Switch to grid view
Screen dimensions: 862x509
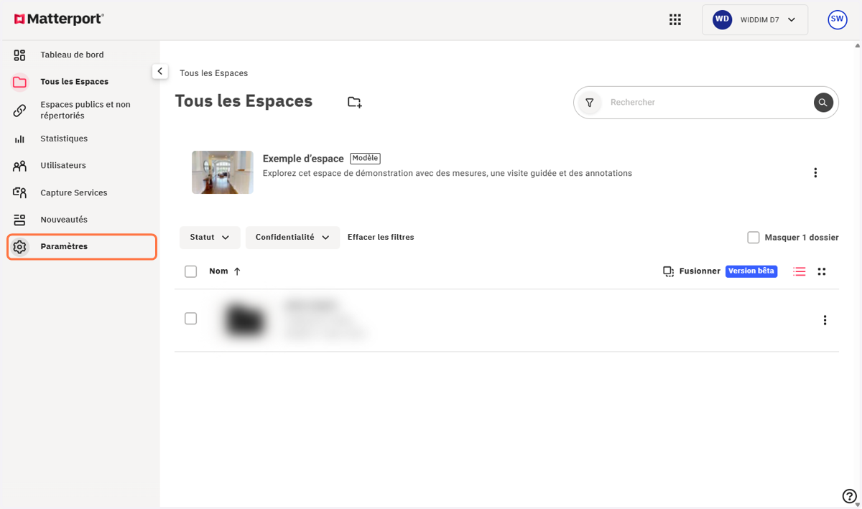[822, 271]
